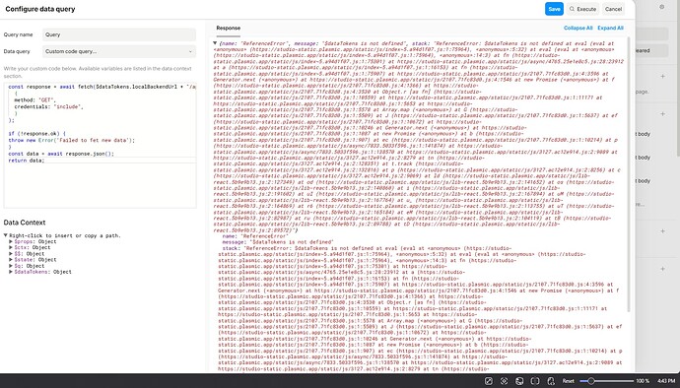Click the message: '$dataTokens is not defined' row
The image size is (680, 388).
coord(278,242)
